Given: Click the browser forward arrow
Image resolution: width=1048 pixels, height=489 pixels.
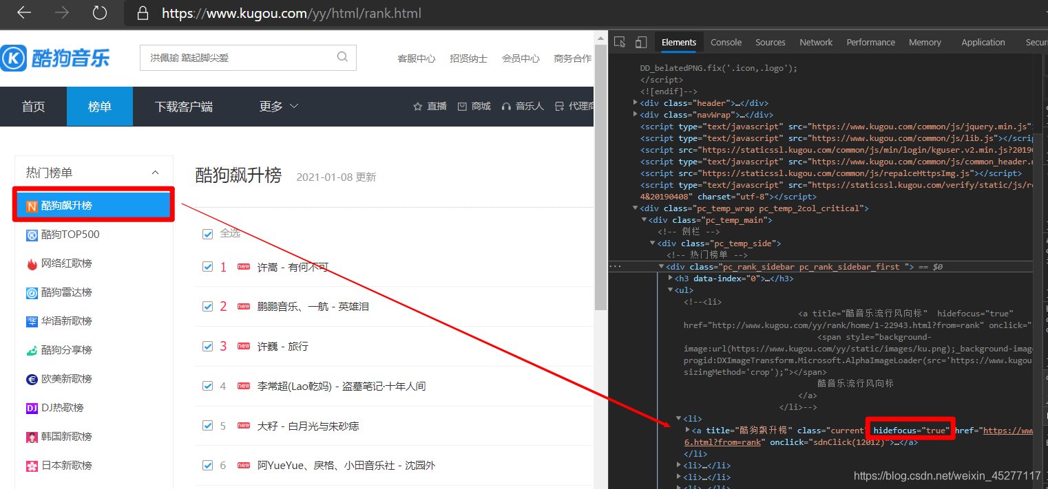Looking at the screenshot, I should click(62, 12).
